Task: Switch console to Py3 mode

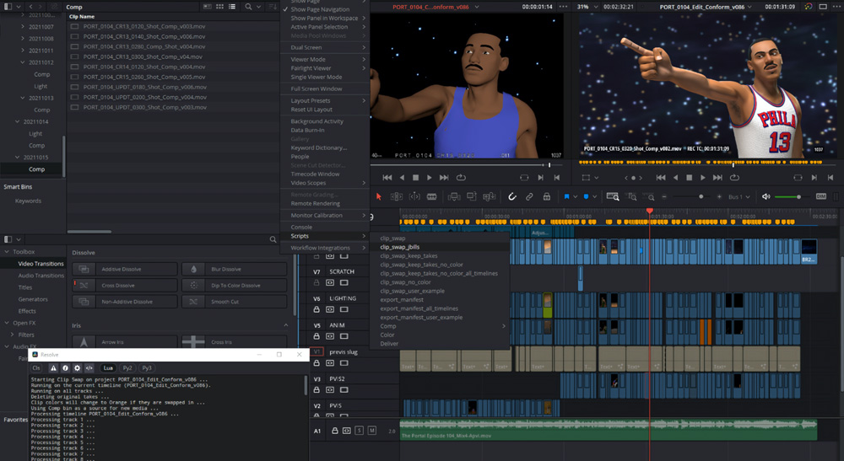Action: [147, 368]
